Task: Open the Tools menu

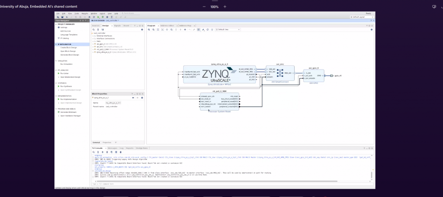Action: pyautogui.click(x=77, y=13)
